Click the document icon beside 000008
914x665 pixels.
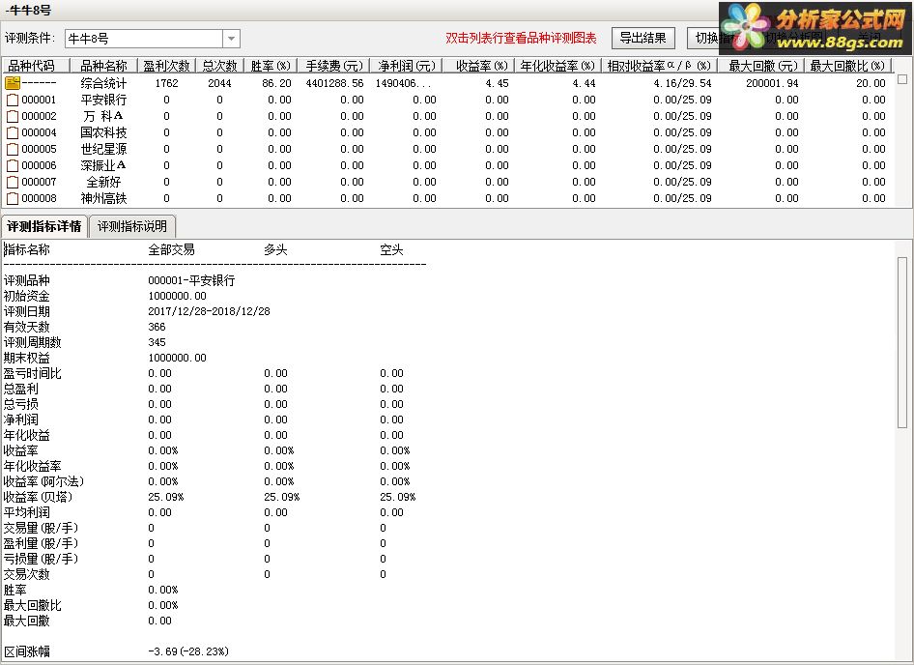[x=13, y=198]
